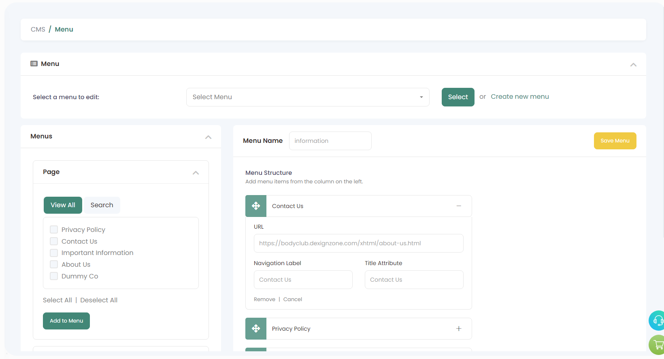Collapse Contact Us item with minus icon
This screenshot has height=359, width=664.
459,206
